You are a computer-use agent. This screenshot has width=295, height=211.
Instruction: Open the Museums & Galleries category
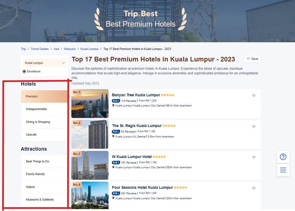[x=40, y=199]
